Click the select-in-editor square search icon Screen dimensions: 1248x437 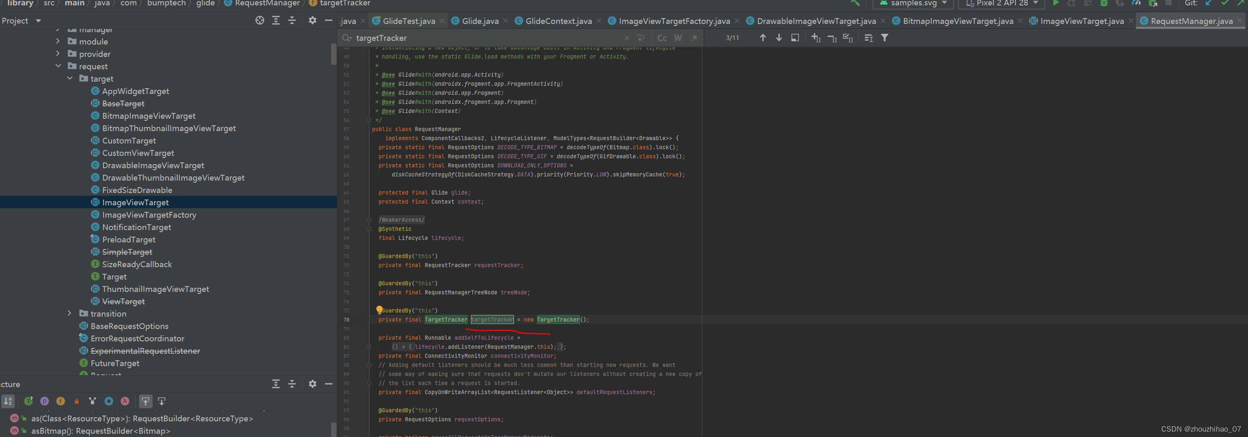(x=794, y=38)
